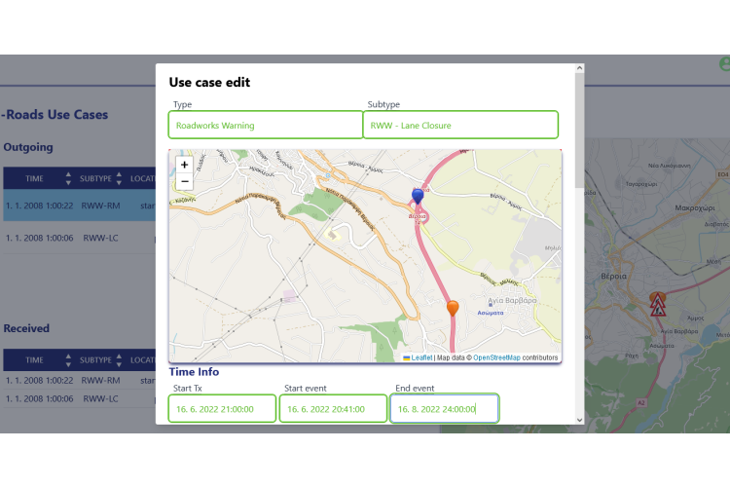Open the OpenStreetMap attribution link

(x=496, y=357)
